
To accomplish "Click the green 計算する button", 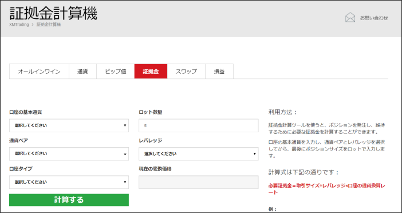I will coord(69,200).
